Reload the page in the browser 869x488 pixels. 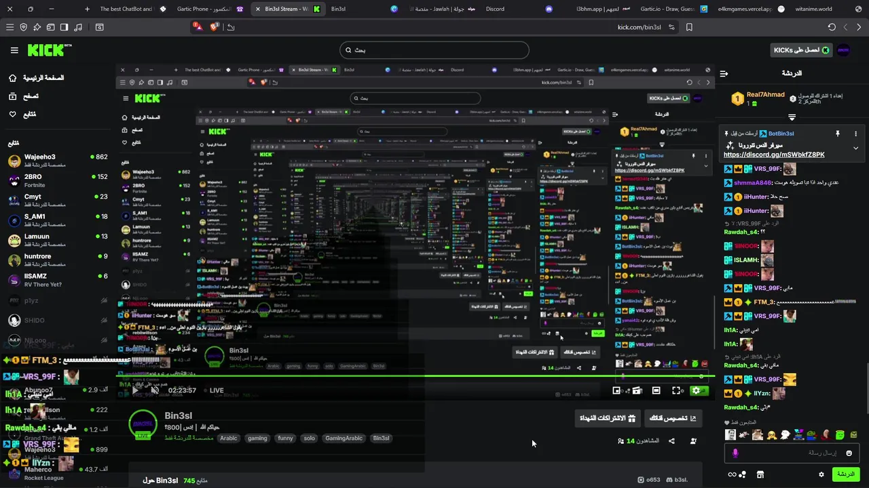pos(832,27)
